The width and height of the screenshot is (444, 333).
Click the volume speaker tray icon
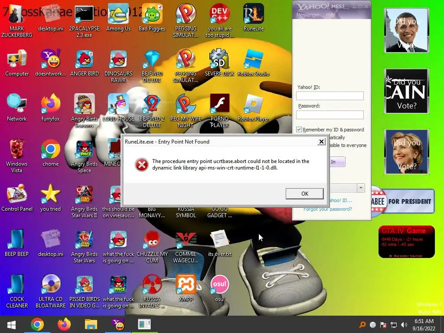[x=404, y=324]
